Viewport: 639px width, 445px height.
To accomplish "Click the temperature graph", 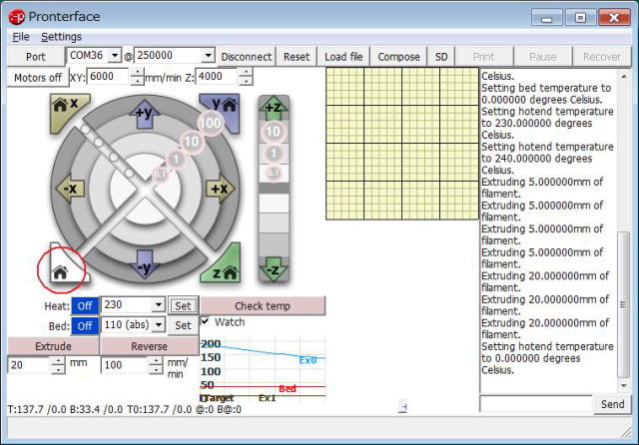I will (263, 369).
